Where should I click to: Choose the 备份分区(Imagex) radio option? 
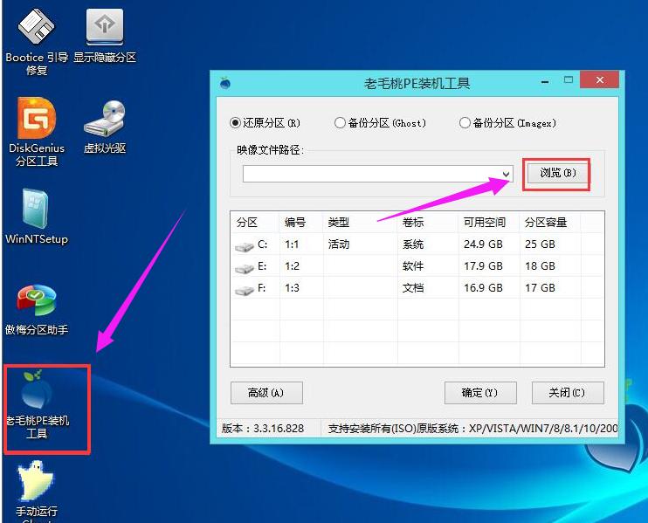465,123
